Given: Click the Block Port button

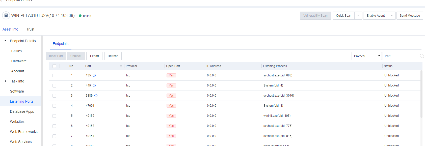Looking at the screenshot, I should click(56, 56).
